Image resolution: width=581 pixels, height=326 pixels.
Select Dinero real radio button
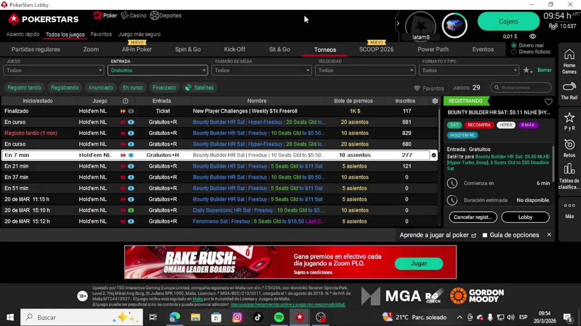[x=514, y=45]
